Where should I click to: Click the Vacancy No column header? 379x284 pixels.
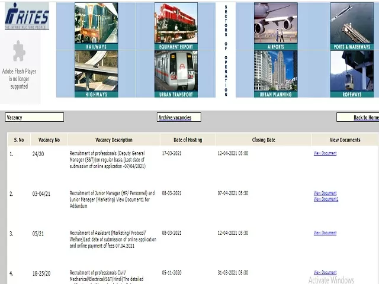pyautogui.click(x=49, y=140)
